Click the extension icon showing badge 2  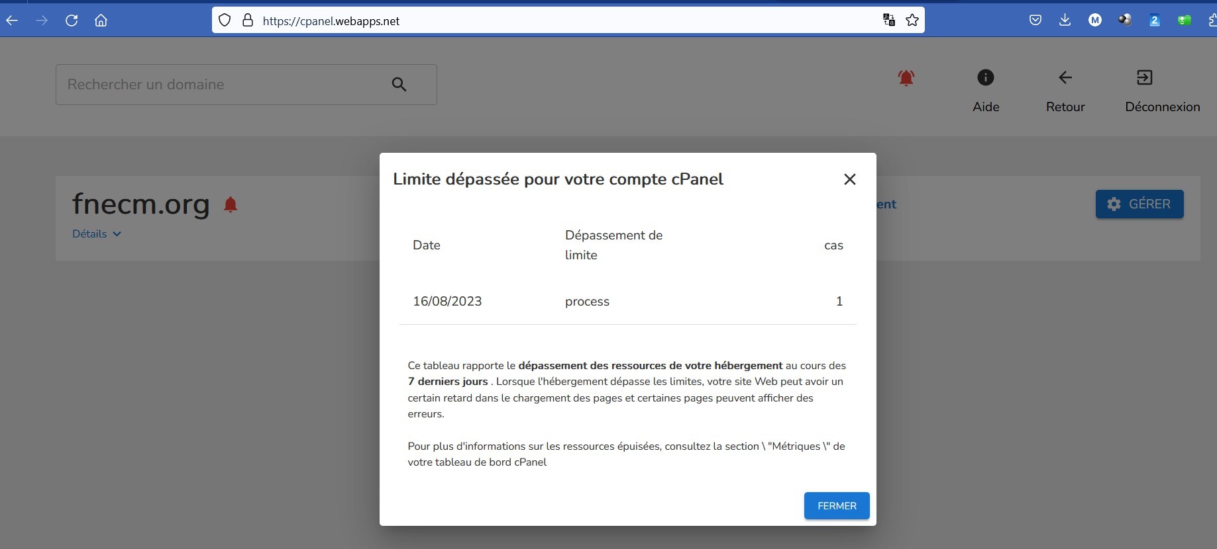point(1154,21)
